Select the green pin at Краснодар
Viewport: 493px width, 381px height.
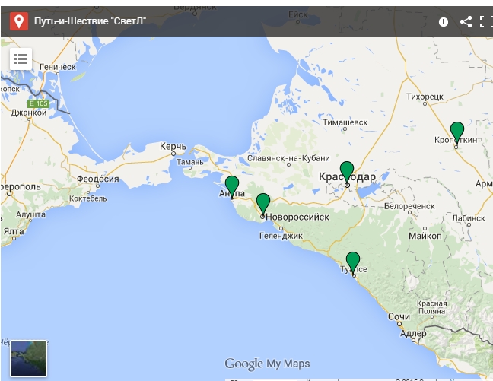pyautogui.click(x=347, y=172)
